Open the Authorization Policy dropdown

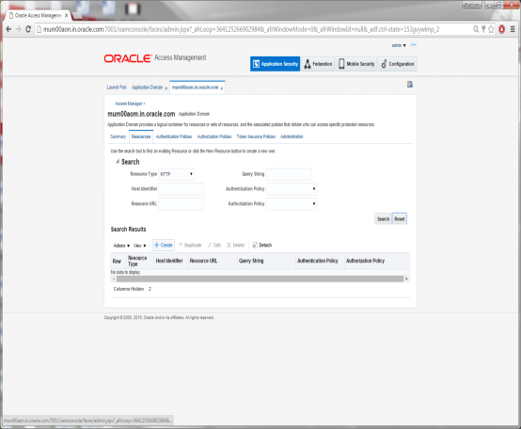pyautogui.click(x=292, y=204)
